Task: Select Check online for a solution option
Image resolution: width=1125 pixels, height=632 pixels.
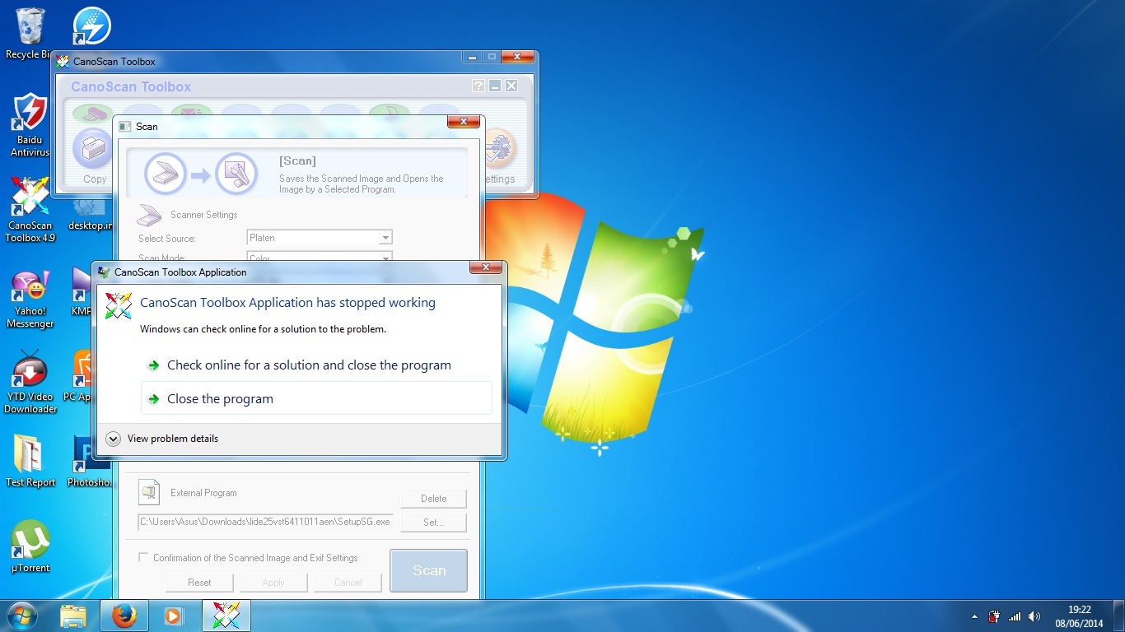Action: pos(309,365)
